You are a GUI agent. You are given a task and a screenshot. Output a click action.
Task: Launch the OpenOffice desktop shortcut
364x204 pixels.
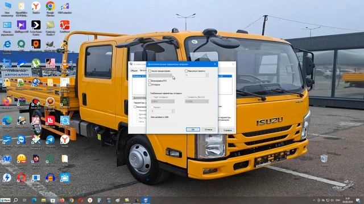click(x=7, y=140)
